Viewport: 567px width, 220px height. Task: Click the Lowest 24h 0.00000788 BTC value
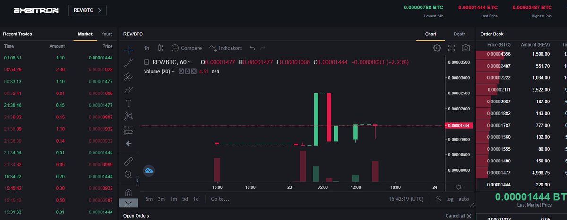(x=423, y=8)
